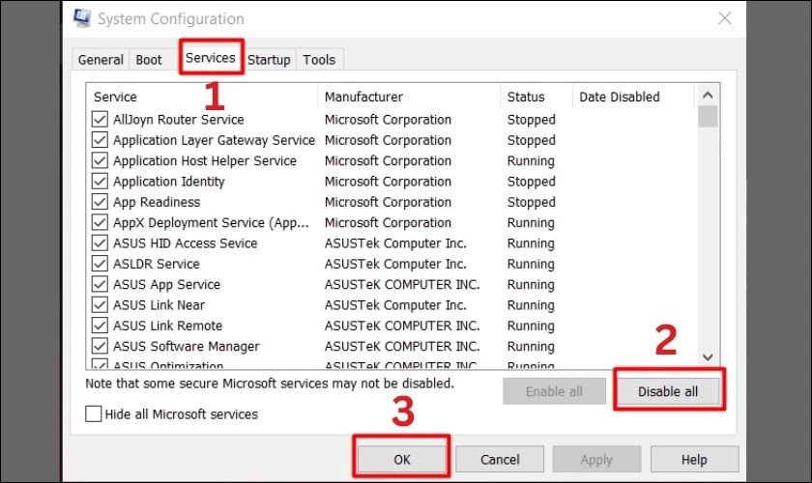Open the Tools tab

coord(319,60)
